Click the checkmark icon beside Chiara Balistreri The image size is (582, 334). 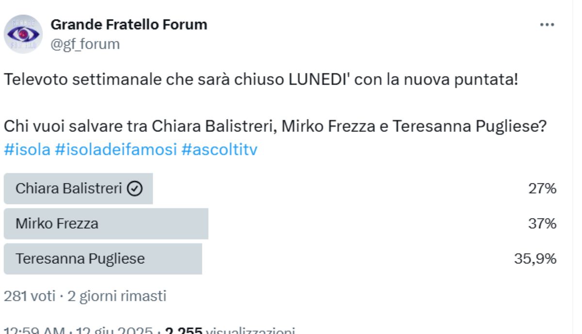point(134,189)
